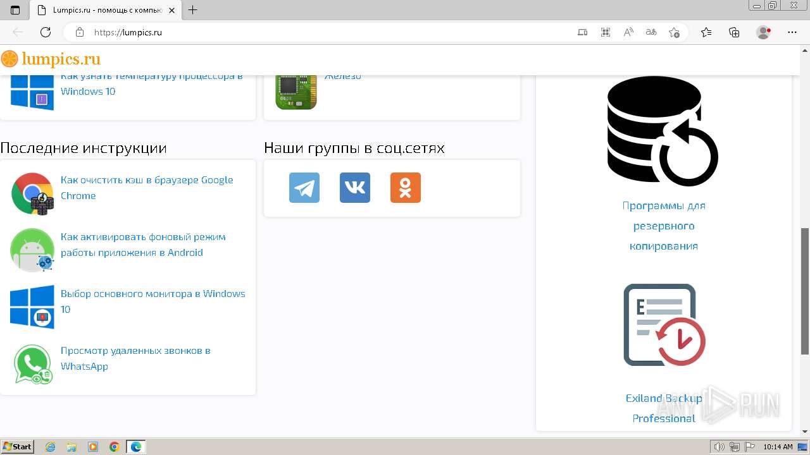The width and height of the screenshot is (810, 455).
Task: Open 'Программы для резервного копирования' link
Action: point(664,226)
